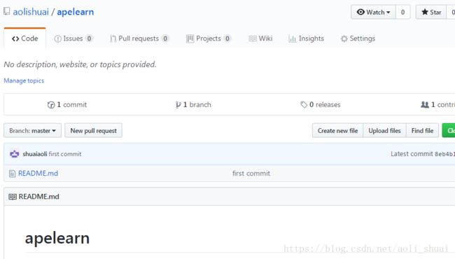455x259 pixels.
Task: Select the Code tab
Action: point(25,38)
